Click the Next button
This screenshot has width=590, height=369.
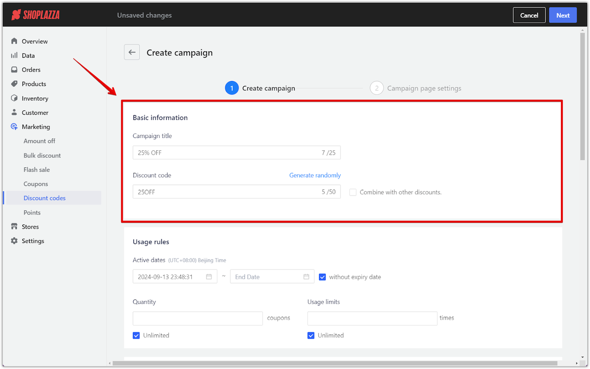pyautogui.click(x=563, y=15)
